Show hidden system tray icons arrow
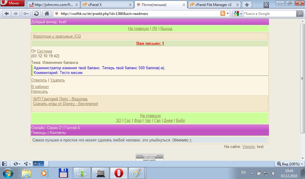The width and height of the screenshot is (305, 179). pyautogui.click(x=252, y=173)
